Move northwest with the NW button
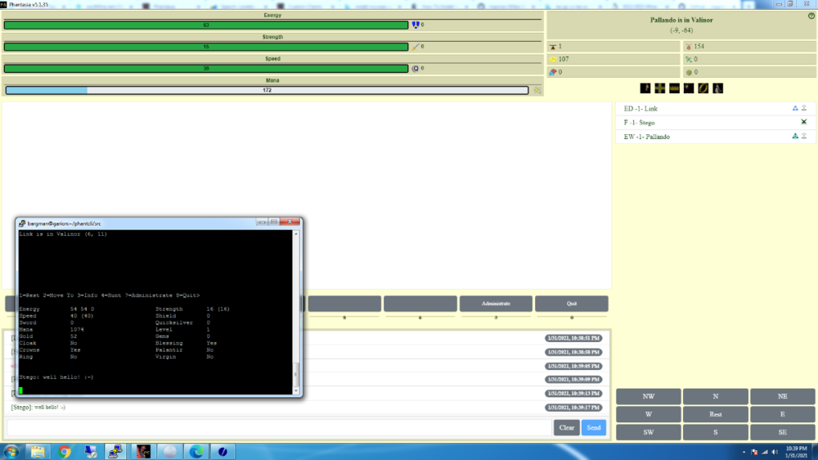This screenshot has width=818, height=460. click(649, 396)
